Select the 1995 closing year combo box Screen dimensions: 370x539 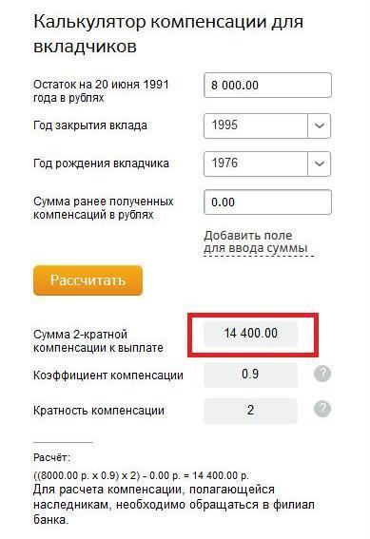click(x=267, y=125)
